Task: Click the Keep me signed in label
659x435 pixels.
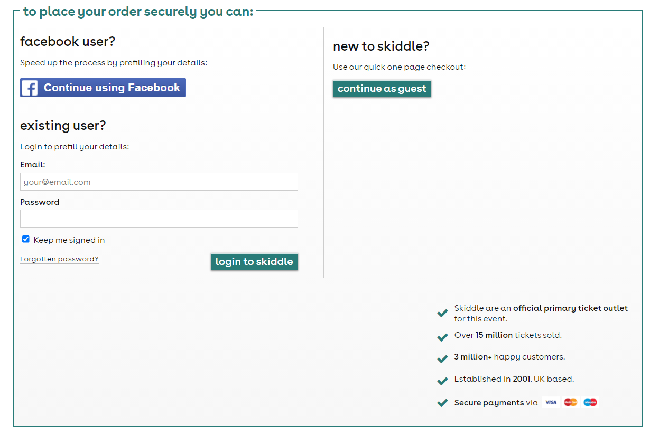Action: pyautogui.click(x=69, y=240)
